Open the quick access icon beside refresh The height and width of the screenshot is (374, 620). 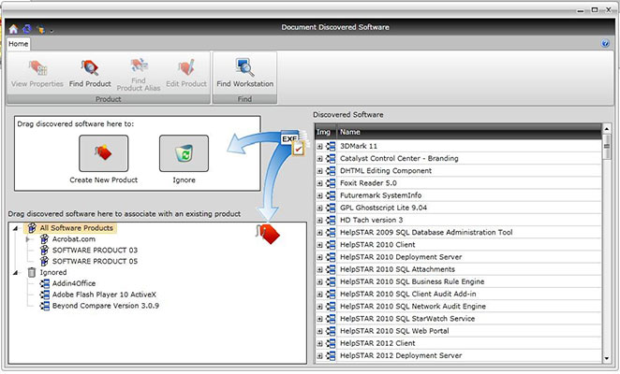click(x=40, y=29)
